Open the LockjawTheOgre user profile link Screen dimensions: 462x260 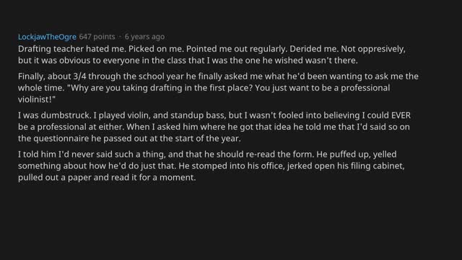[47, 37]
